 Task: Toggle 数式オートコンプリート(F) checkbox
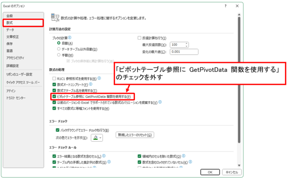point(54,85)
